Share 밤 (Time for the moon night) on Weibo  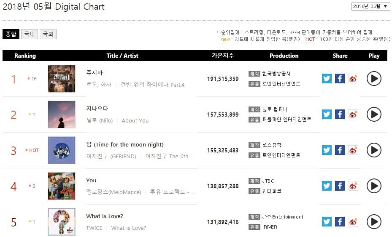click(353, 150)
